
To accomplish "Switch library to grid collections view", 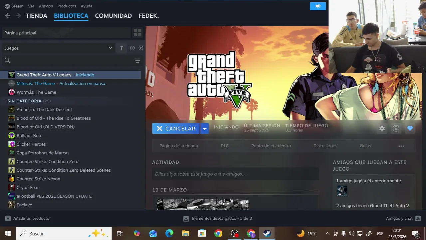I will [x=137, y=33].
